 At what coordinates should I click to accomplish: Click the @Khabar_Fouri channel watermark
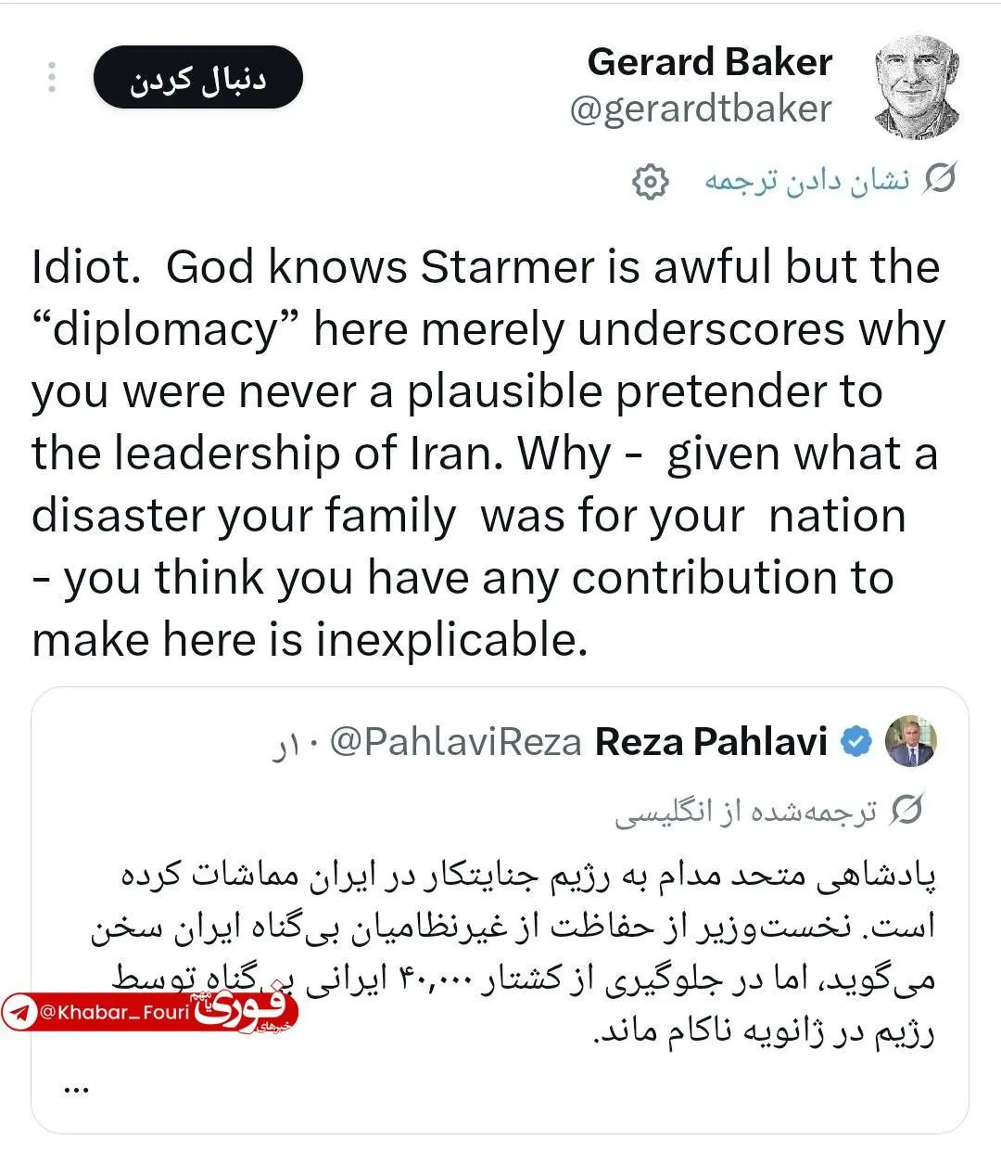tap(114, 1012)
